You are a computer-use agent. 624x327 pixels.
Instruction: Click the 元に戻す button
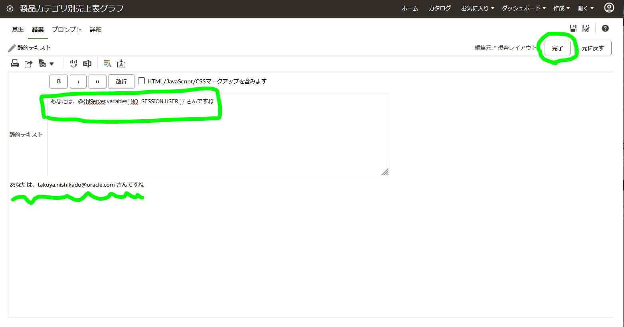593,48
